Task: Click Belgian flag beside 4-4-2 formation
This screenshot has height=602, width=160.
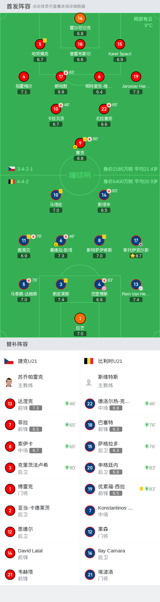Action: pos(12,181)
